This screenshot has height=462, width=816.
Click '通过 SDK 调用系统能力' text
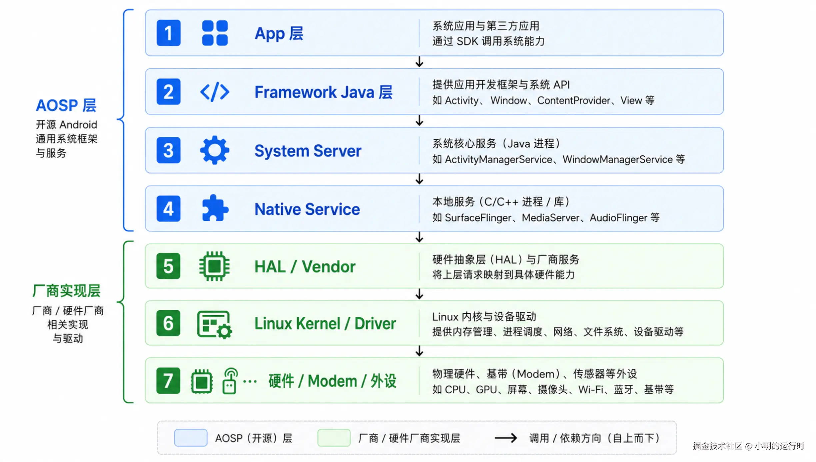pos(488,41)
